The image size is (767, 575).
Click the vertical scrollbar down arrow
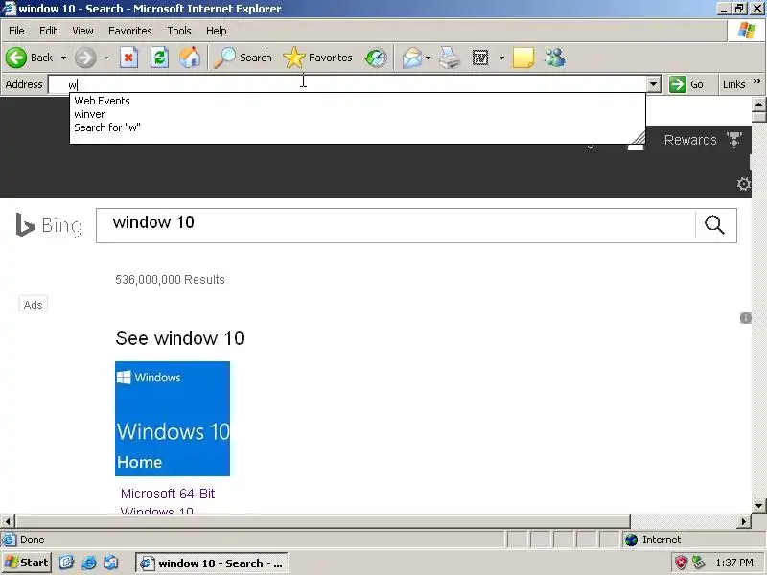click(x=758, y=505)
